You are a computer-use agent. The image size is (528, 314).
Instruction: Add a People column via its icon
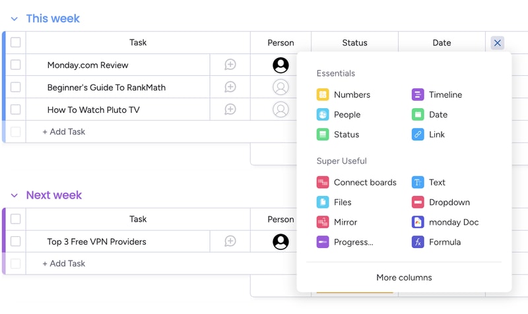tap(323, 114)
